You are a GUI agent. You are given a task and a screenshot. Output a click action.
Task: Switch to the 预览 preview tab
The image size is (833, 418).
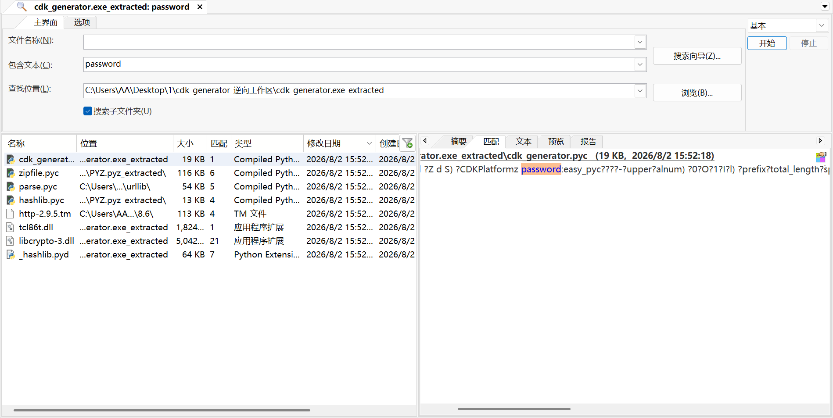[556, 142]
